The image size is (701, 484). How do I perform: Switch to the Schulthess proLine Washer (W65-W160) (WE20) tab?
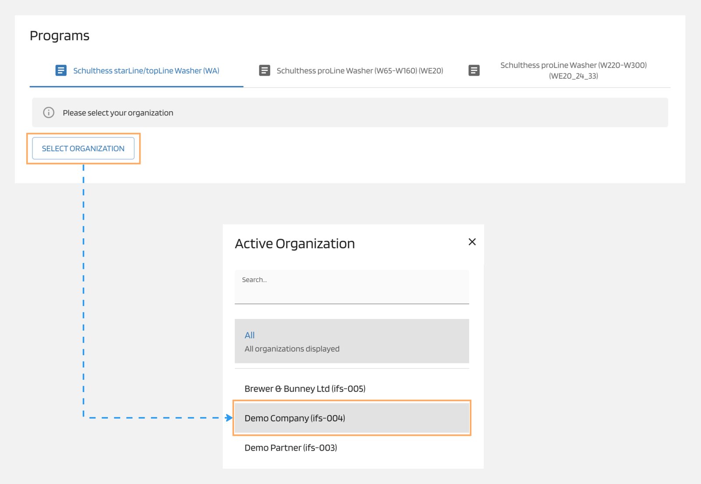click(x=359, y=70)
